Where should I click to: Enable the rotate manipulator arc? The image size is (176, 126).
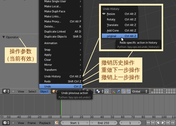(123, 91)
